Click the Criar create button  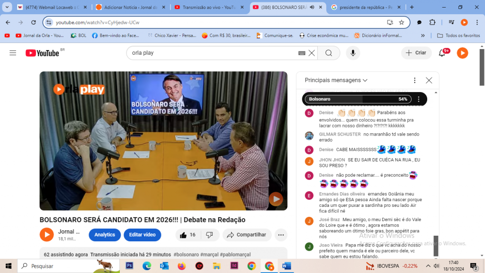pyautogui.click(x=416, y=53)
